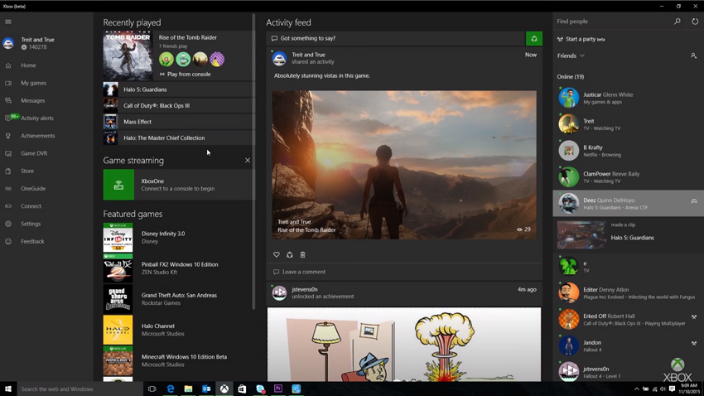The height and width of the screenshot is (396, 704).
Task: Select OneGuide in the sidebar
Action: coord(33,189)
